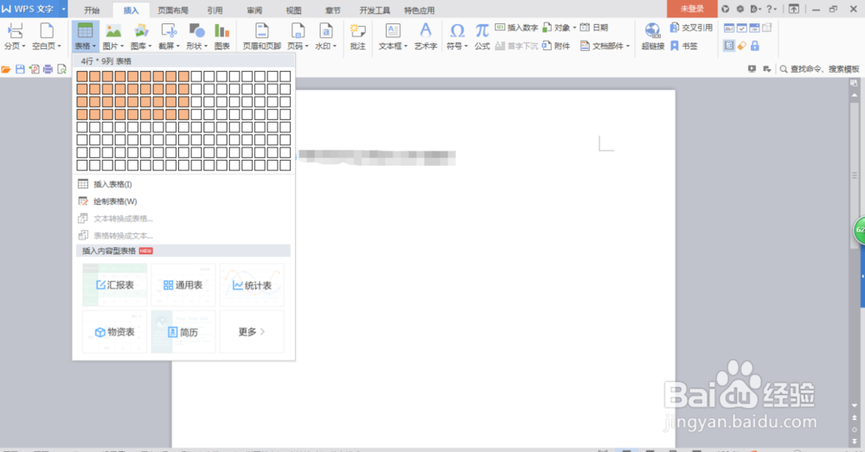
Task: Click the 对象 object button
Action: (558, 28)
